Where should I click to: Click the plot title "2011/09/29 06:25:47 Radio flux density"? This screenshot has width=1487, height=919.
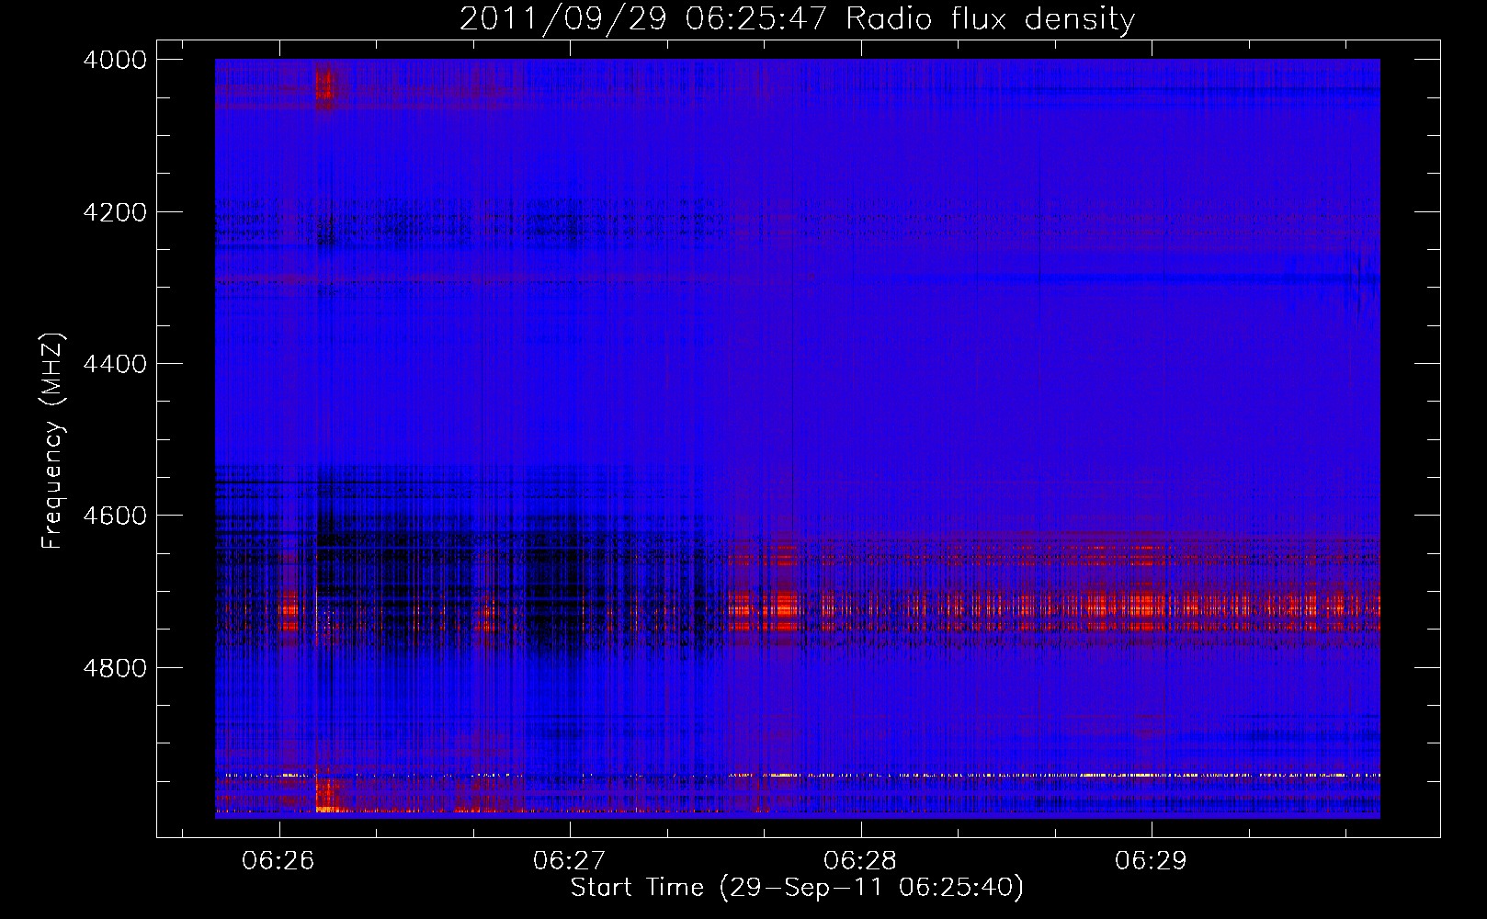pos(797,18)
